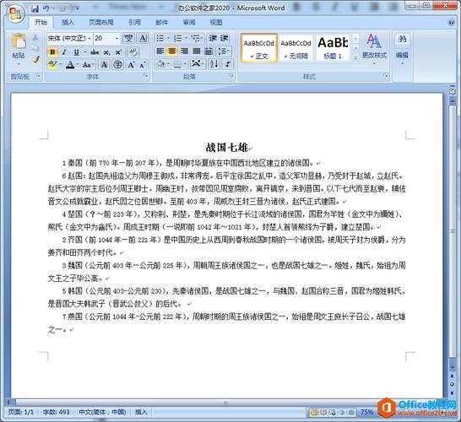Open the font size dropdown
The height and width of the screenshot is (422, 461).
coord(106,38)
